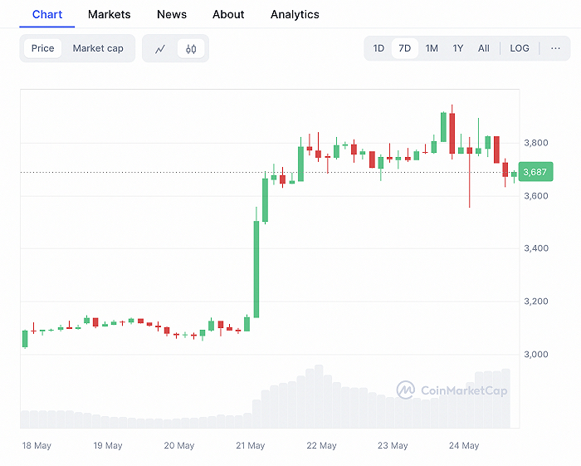Click the tall green candle on 21 May

click(256, 268)
